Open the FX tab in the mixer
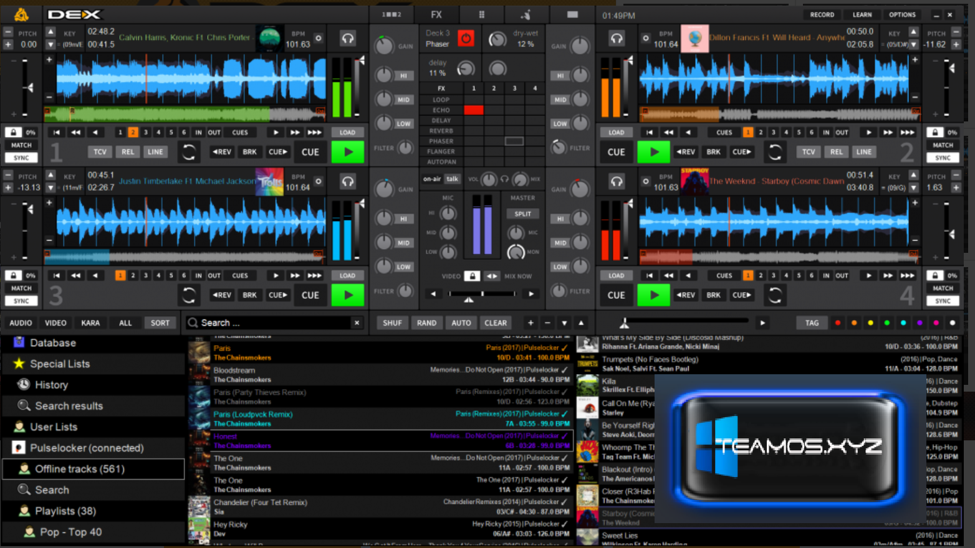Image resolution: width=975 pixels, height=548 pixels. [436, 14]
